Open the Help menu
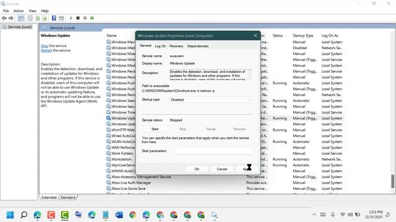396x222 pixels. point(45,11)
